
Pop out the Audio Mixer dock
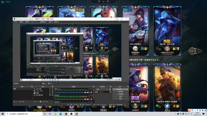(93, 87)
